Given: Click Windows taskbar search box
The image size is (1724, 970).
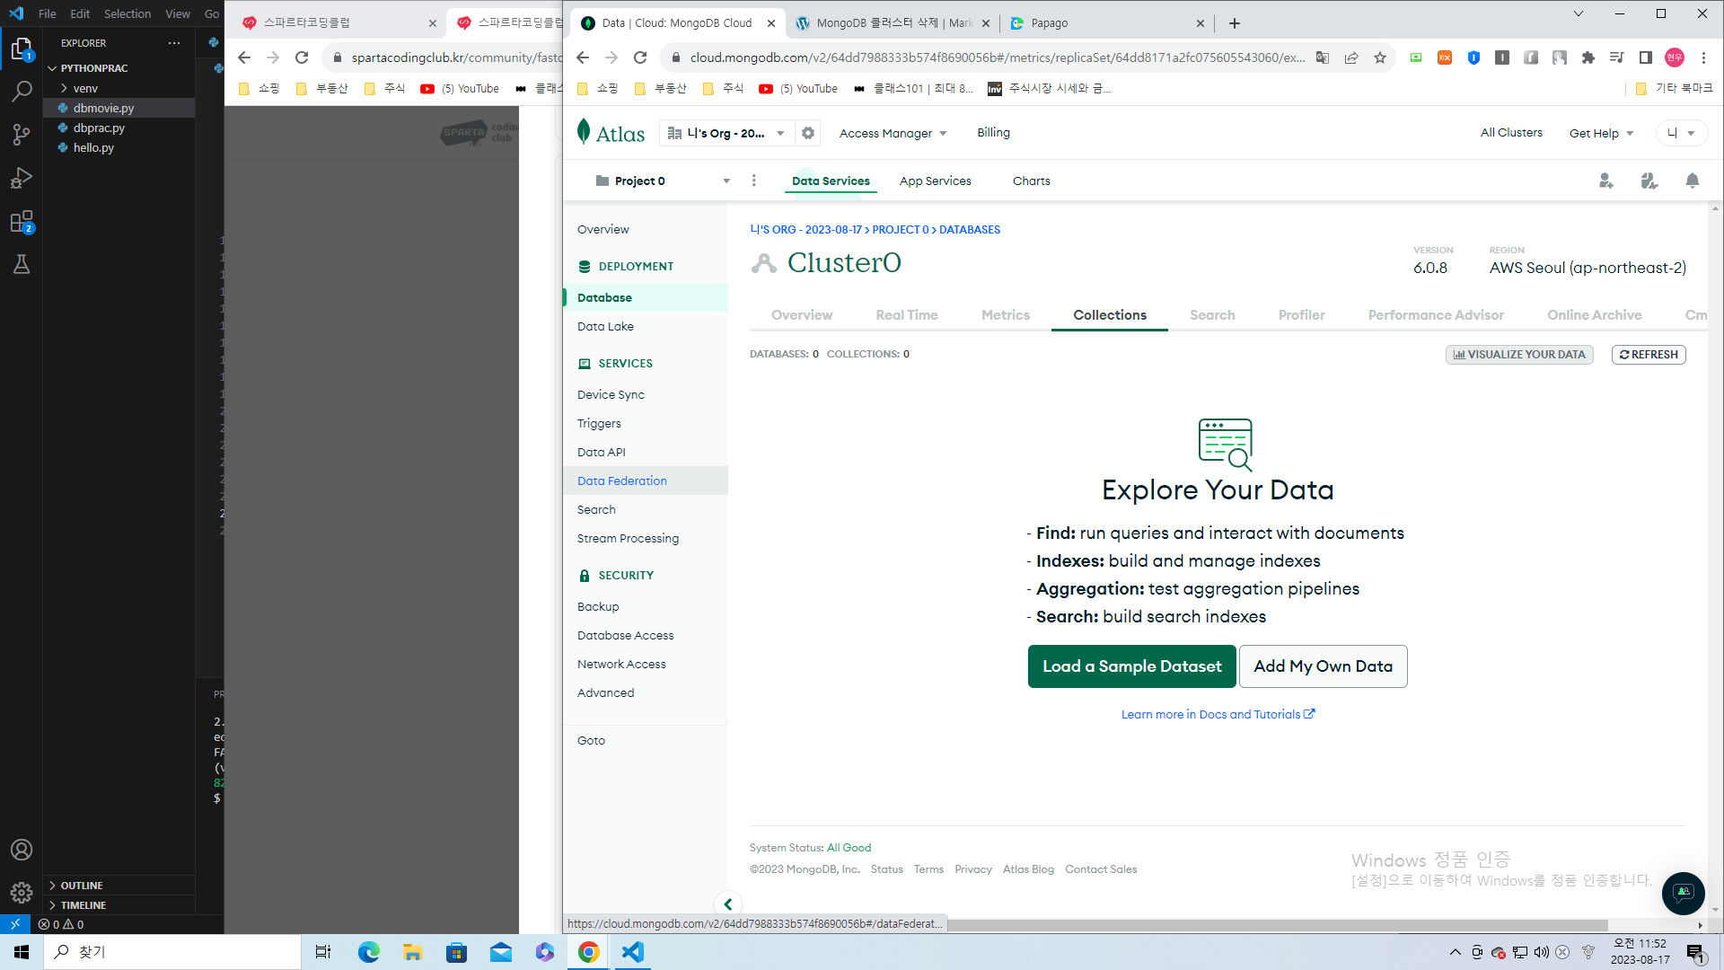Looking at the screenshot, I should 172,952.
